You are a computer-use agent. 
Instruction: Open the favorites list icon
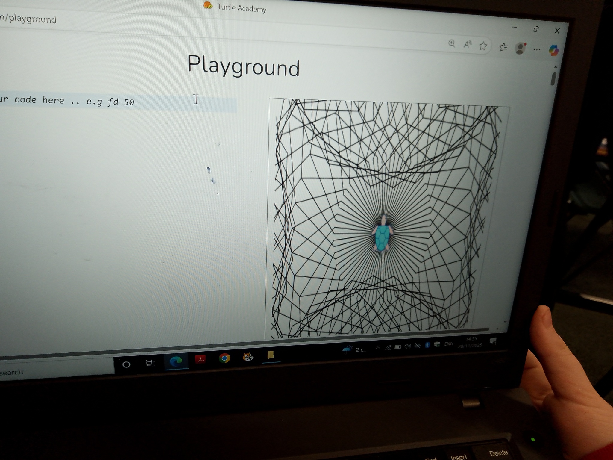pyautogui.click(x=503, y=47)
